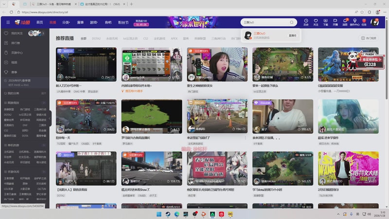389x219 pixels.
Task: Open 排行榜 in the sidebar
Action: tap(16, 43)
